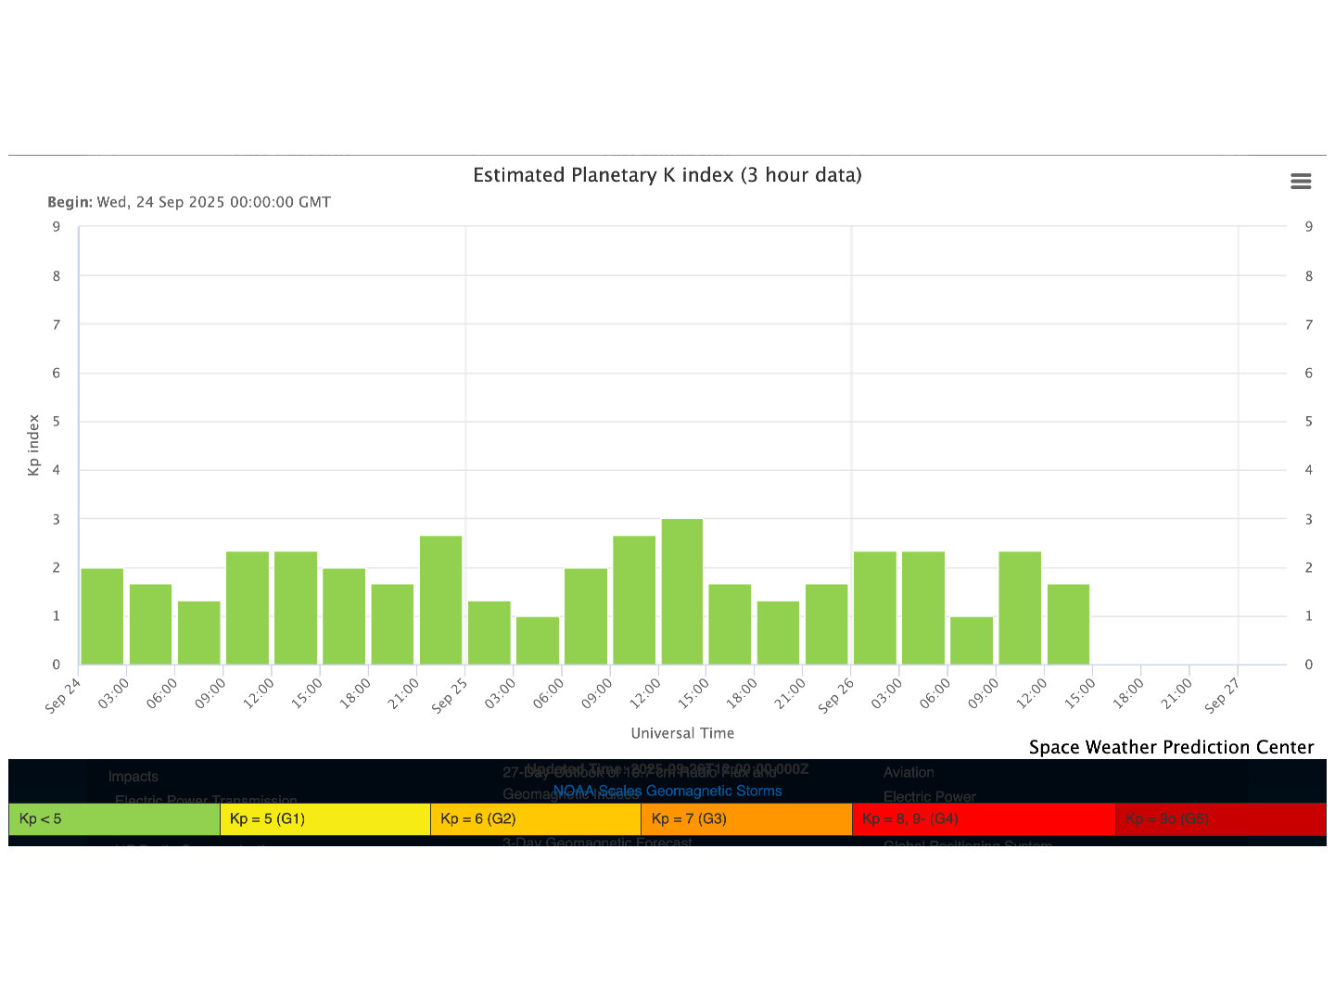Select the bar beginning at Sep 25 03:00
The height and width of the screenshot is (1001, 1335).
coord(538,641)
